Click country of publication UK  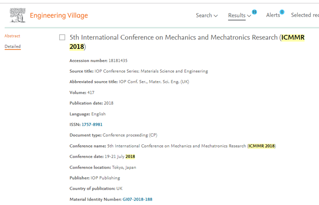coord(120,188)
